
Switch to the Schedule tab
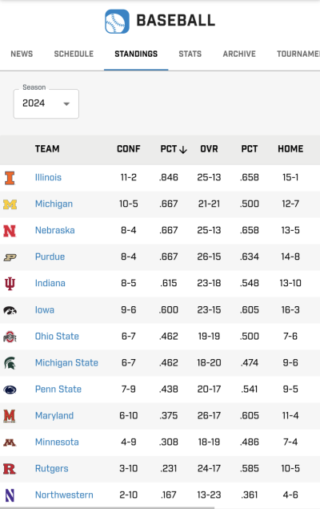point(74,54)
